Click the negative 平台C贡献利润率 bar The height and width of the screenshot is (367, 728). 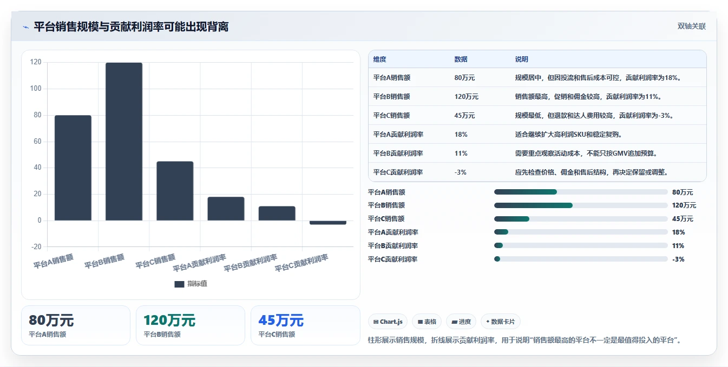(x=327, y=223)
